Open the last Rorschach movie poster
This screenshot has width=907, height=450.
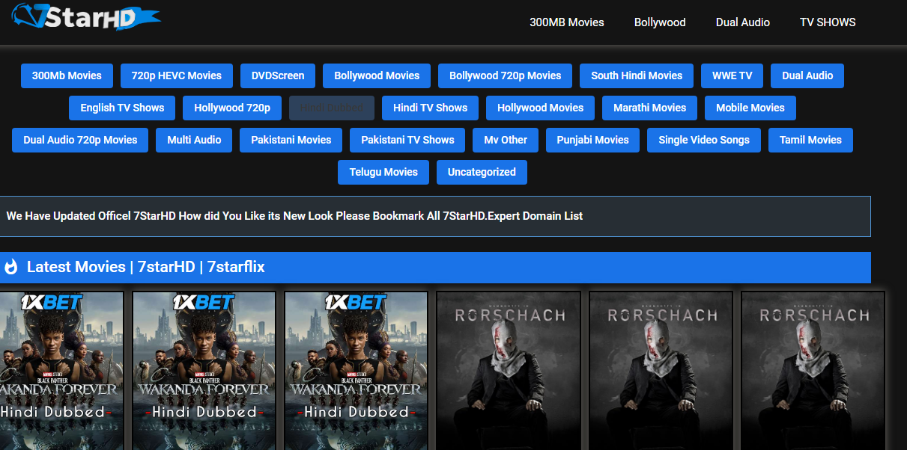(813, 371)
